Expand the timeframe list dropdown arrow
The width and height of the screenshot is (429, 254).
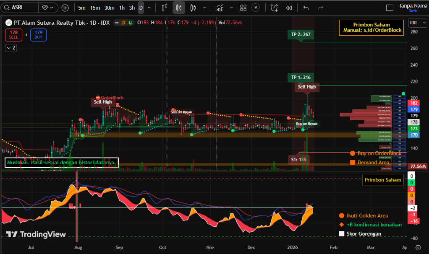pos(149,8)
